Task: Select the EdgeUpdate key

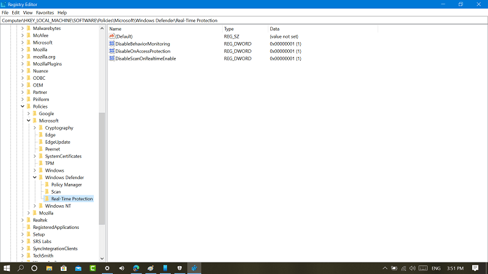Action: point(57,142)
